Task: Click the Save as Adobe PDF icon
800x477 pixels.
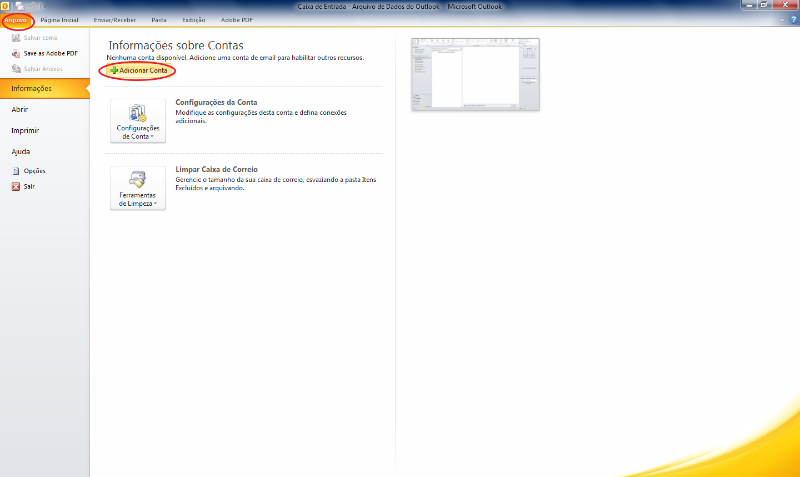Action: 16,53
